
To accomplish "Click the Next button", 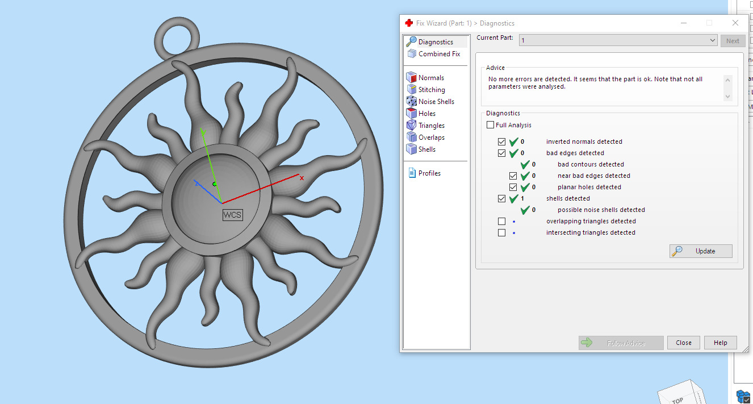I will pos(733,40).
